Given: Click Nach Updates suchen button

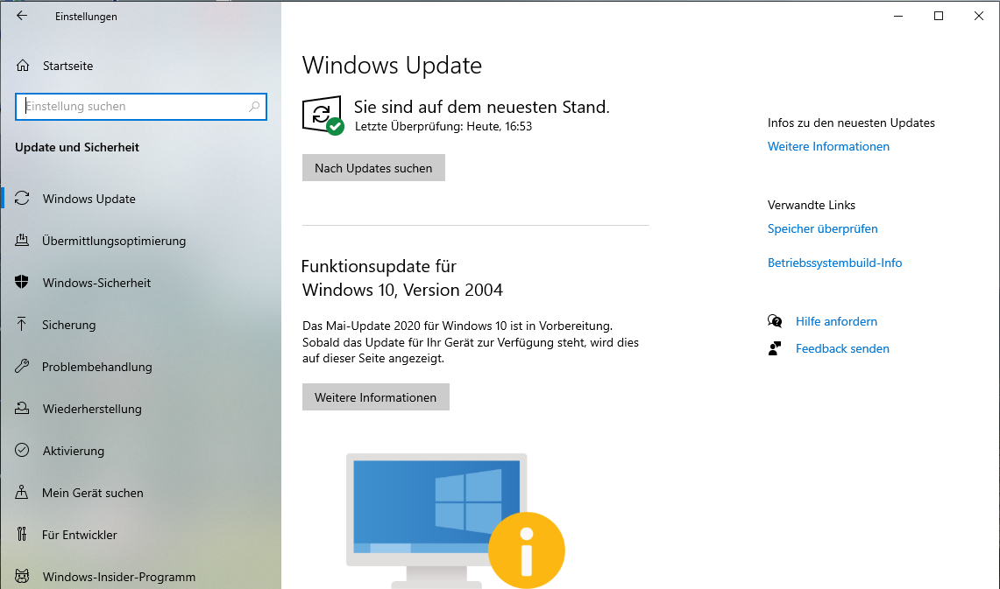Looking at the screenshot, I should coord(373,167).
